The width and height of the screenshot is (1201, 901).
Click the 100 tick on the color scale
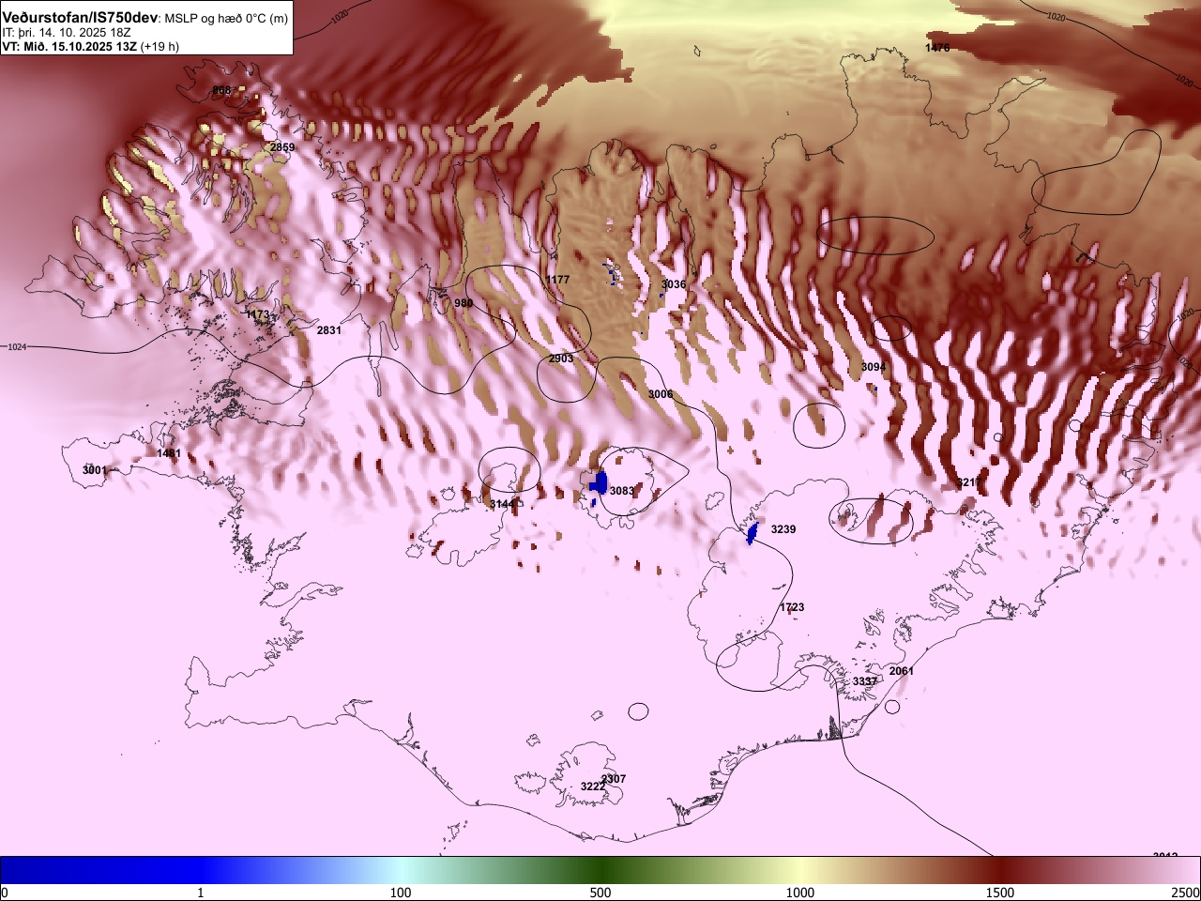(401, 892)
